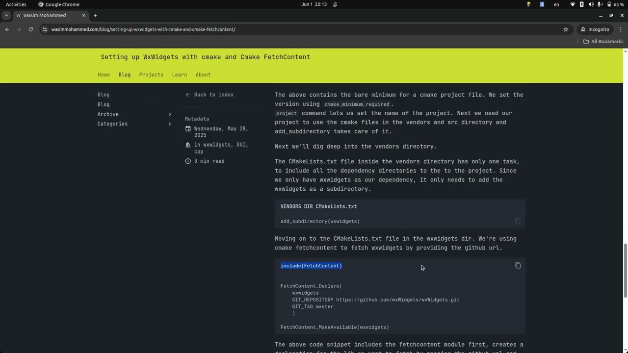
Task: Click the blue tray app icon
Action: click(542, 4)
